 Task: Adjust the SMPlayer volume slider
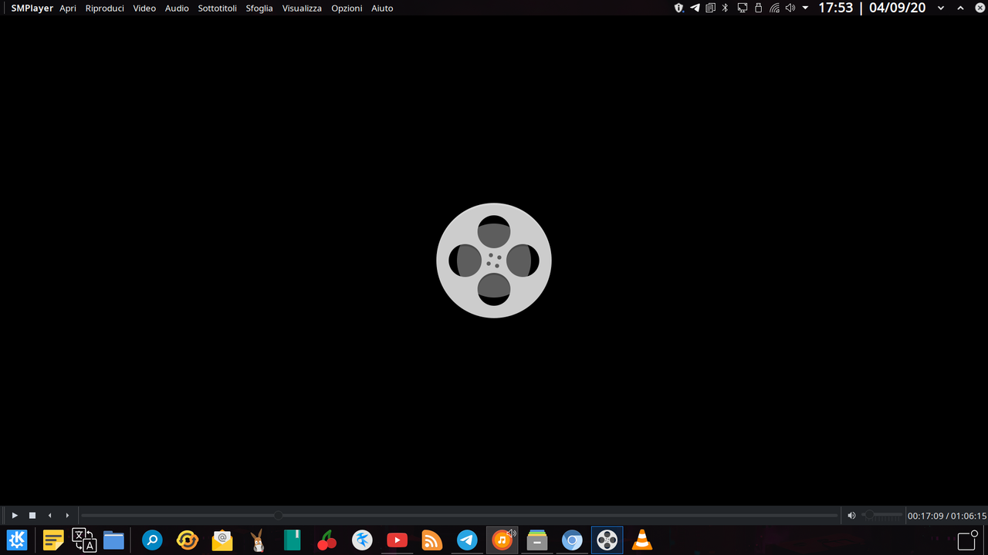point(882,515)
